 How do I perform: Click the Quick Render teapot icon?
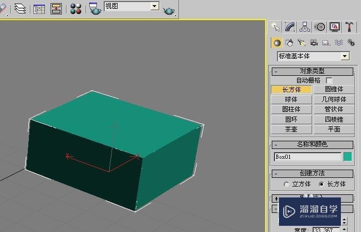169,11
